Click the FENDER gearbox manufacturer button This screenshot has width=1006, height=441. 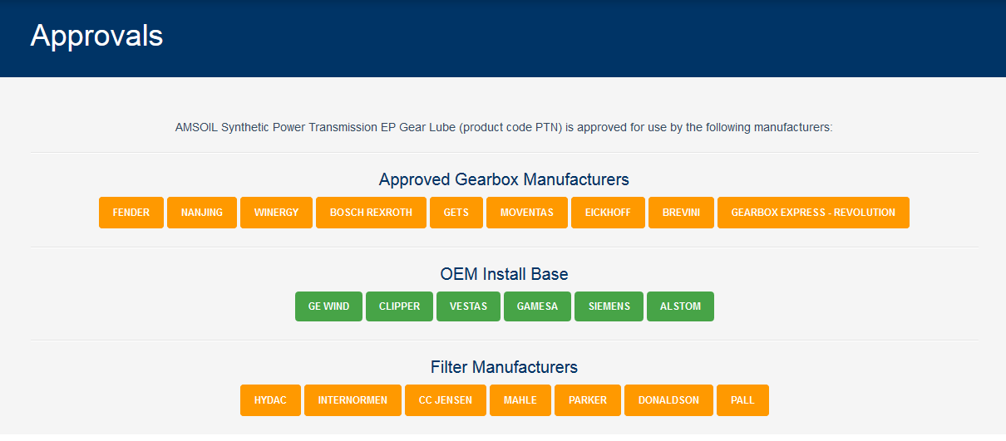point(131,213)
